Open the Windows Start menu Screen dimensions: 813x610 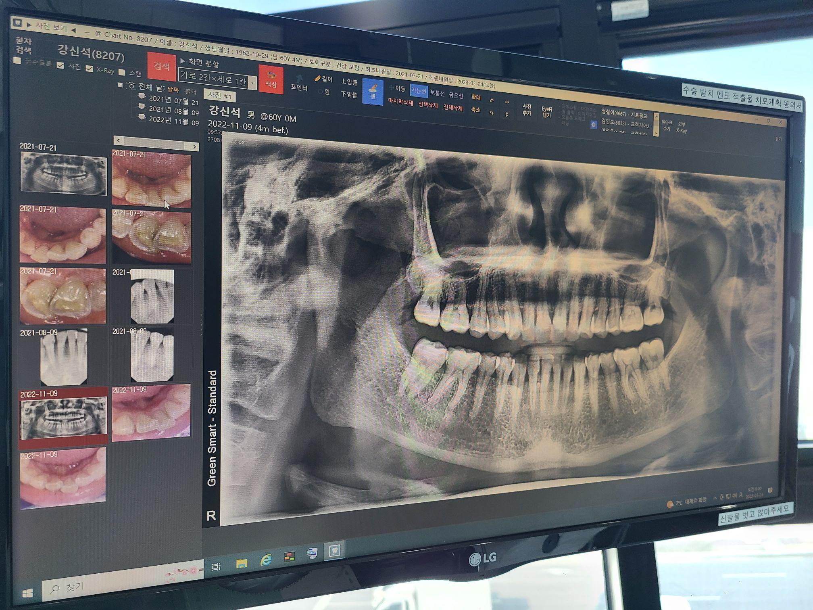pyautogui.click(x=27, y=593)
